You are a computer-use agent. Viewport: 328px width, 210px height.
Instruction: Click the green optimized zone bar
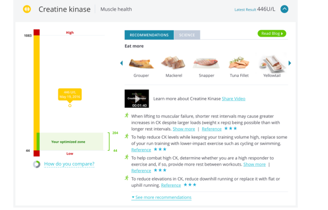tap(38, 142)
